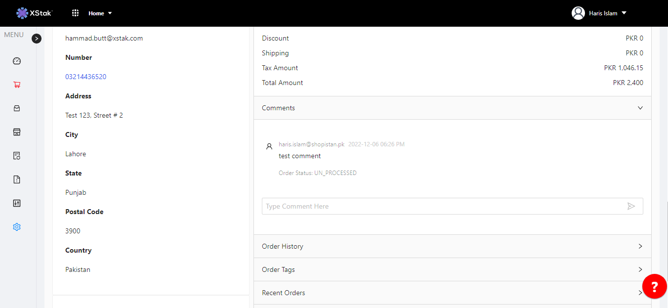Screen dimensions: 668x308
Task: Click the storefront icon in sidebar
Action: pos(17,132)
